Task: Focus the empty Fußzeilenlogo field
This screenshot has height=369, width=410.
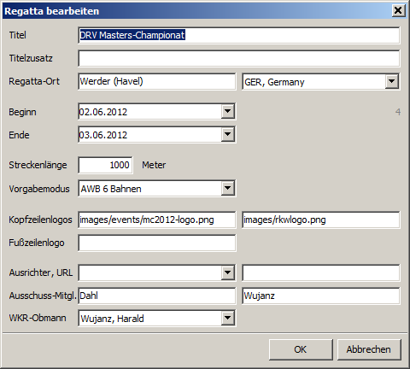Action: tap(157, 243)
